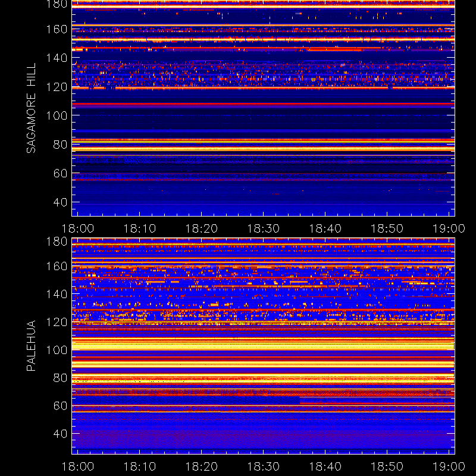The height and width of the screenshot is (476, 476).
Task: Select the 140 frequency label on Sagamore Hill axis
Action: [x=57, y=58]
